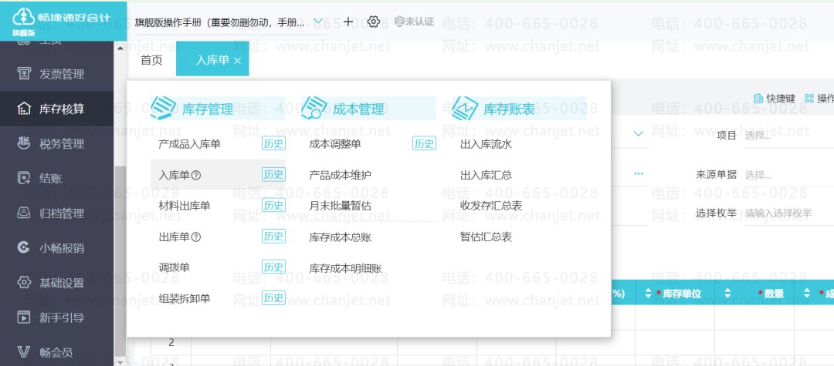Screen dimensions: 834x366
Task: Click the 发票管理 sidebar icon
Action: (23, 74)
